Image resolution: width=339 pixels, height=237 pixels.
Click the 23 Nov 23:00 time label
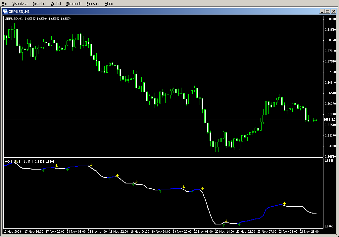309,232
